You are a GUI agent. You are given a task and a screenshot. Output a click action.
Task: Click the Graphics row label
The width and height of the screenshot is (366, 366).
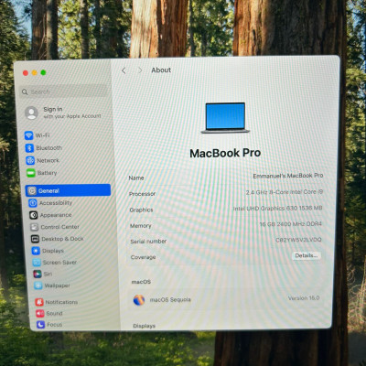(141, 210)
